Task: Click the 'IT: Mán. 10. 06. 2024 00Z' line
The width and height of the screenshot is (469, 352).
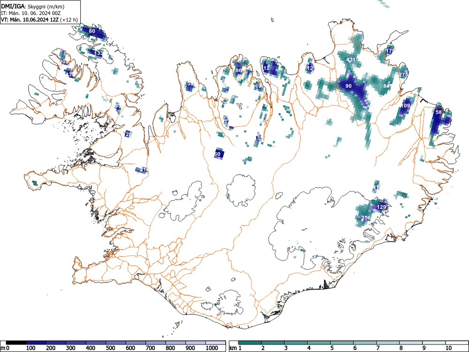Action: [31, 13]
